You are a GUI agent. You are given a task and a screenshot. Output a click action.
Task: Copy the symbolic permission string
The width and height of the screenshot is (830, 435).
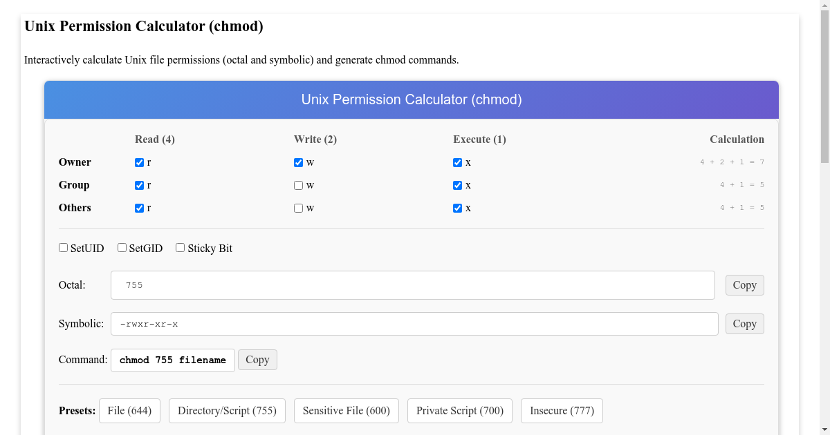[744, 323]
